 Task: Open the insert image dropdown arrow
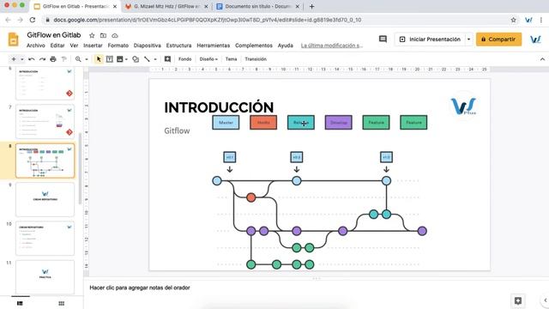126,59
